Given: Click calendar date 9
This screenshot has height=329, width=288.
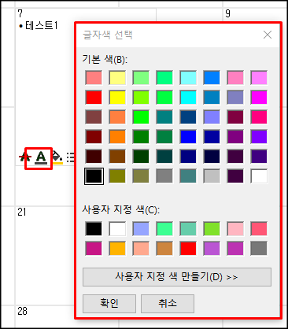Looking at the screenshot, I should click(x=227, y=13).
